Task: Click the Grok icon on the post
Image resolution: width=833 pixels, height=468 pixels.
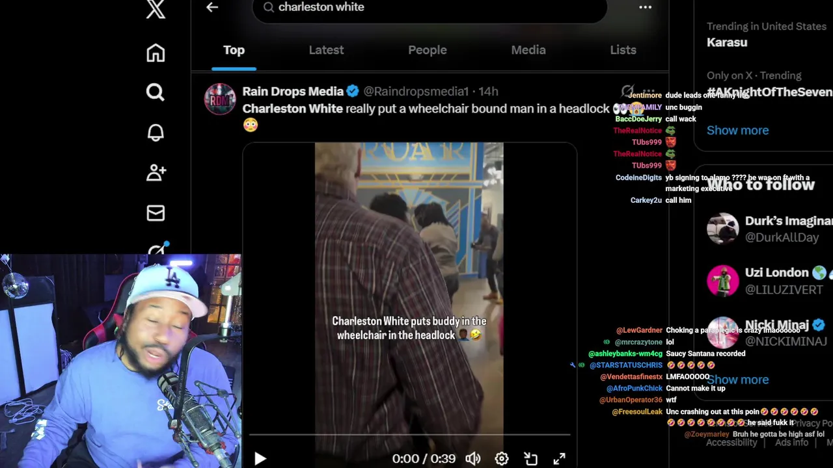Action: (627, 92)
